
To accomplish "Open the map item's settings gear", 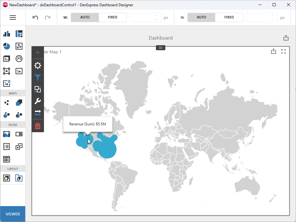I will [x=37, y=65].
